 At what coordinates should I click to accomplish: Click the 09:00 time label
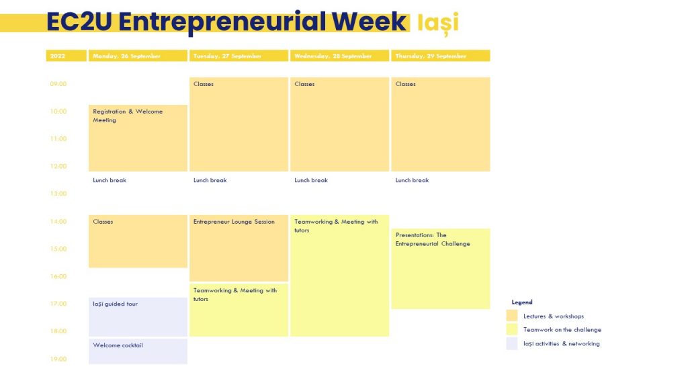point(58,84)
